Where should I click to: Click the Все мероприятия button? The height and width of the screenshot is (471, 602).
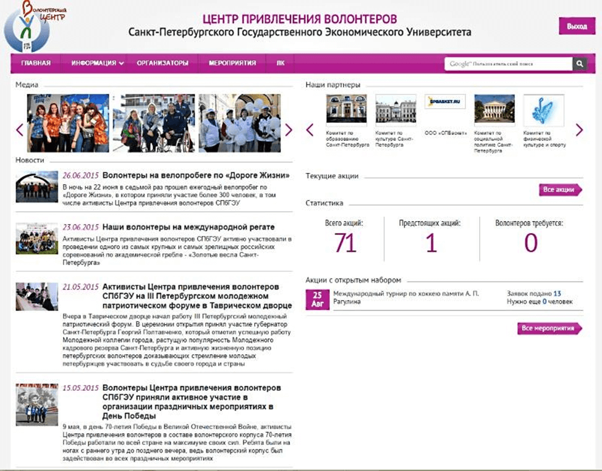coord(549,328)
